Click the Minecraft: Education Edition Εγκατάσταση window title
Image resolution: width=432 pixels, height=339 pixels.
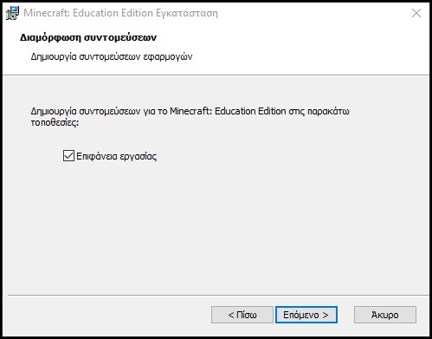coord(120,13)
